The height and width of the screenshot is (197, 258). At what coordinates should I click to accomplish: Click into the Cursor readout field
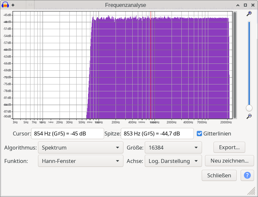click(67, 134)
